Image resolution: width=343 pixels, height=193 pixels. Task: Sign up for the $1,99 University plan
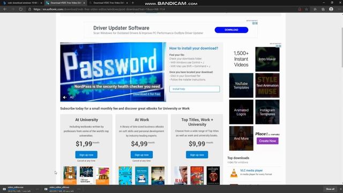pos(86,155)
